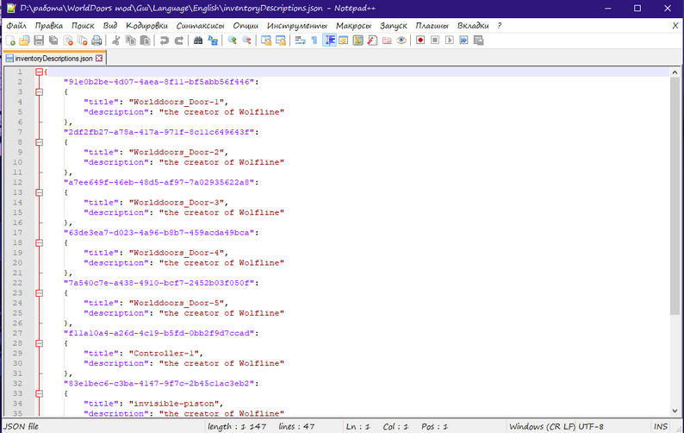Open the Макросы menu

(x=353, y=26)
